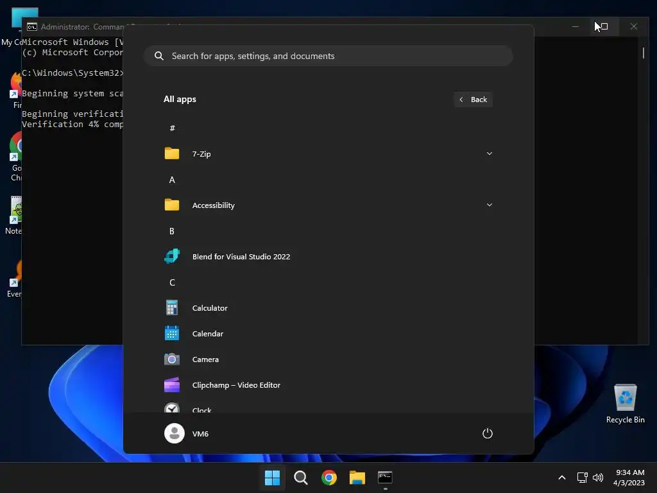Jump to the C letter header
The width and height of the screenshot is (657, 493).
pos(172,282)
